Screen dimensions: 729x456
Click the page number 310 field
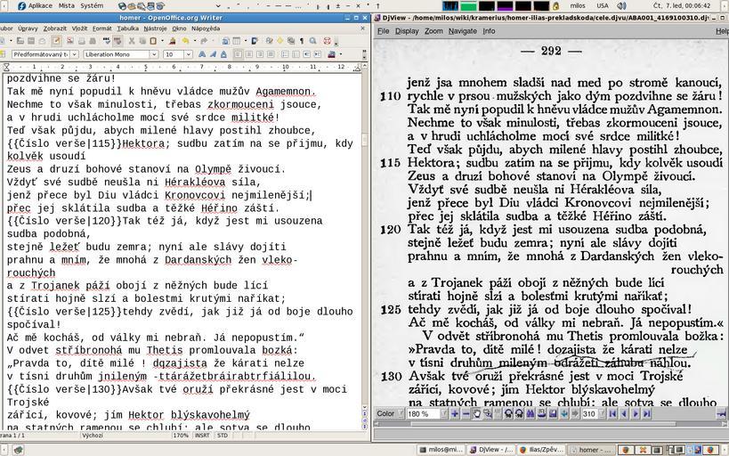tap(589, 413)
